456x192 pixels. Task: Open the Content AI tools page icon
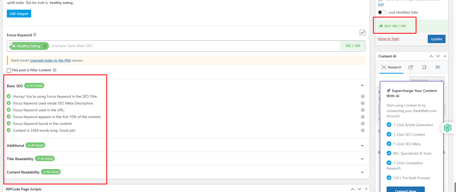[x=424, y=67]
